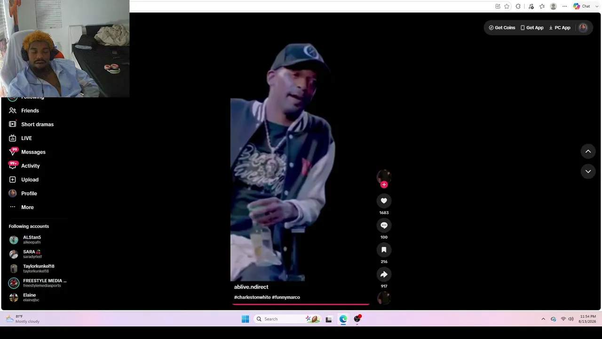Open the browser profile avatar
The height and width of the screenshot is (339, 602).
[x=554, y=6]
